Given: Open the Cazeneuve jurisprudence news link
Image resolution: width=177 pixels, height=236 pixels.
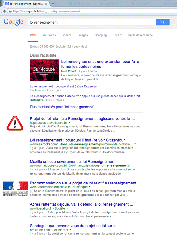Looking at the screenshot, I should click(x=85, y=96).
